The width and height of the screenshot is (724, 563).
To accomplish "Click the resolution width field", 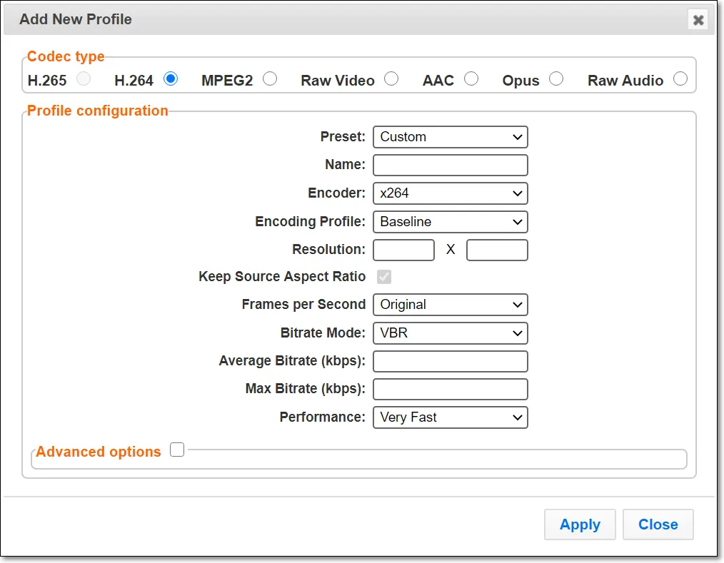I will tap(403, 250).
